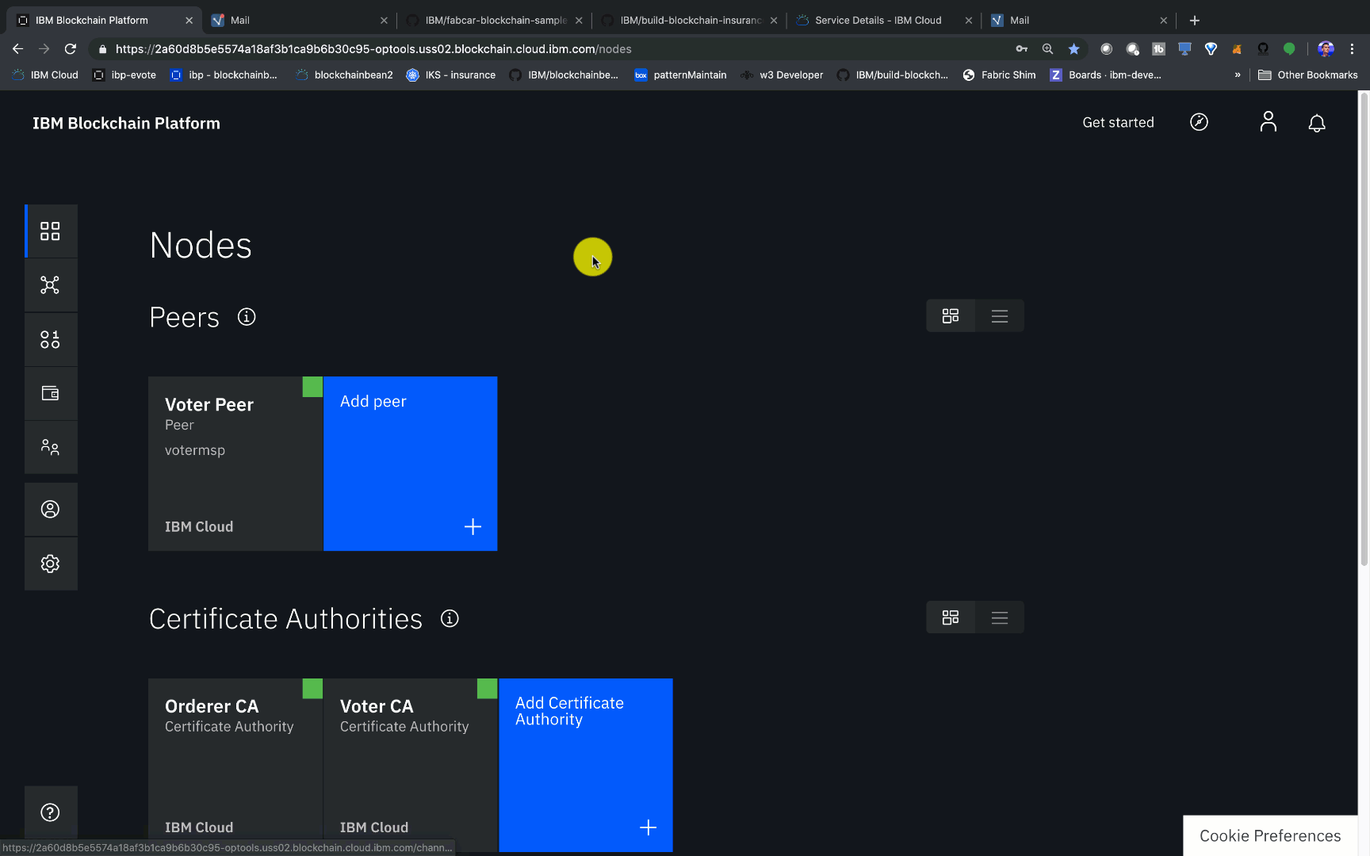The height and width of the screenshot is (856, 1370).
Task: Click the Get started link
Action: [x=1118, y=122]
